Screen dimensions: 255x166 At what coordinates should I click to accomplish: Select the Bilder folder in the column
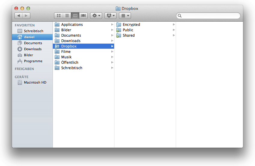[x=83, y=30]
